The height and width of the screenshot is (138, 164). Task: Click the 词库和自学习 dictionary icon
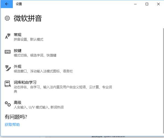coord(8,84)
